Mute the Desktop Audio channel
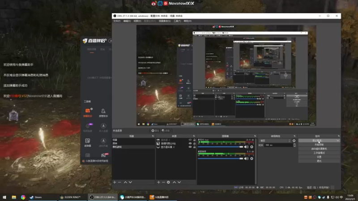The width and height of the screenshot is (358, 201). pos(246,159)
